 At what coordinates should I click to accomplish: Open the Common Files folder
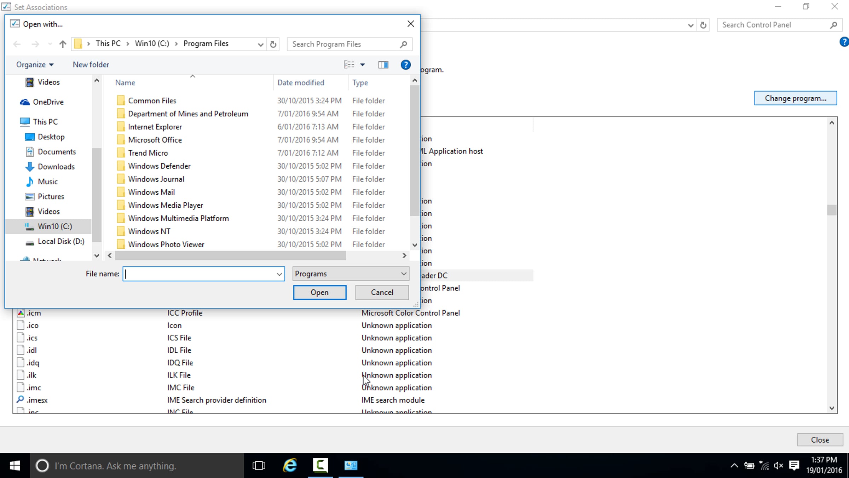(152, 100)
